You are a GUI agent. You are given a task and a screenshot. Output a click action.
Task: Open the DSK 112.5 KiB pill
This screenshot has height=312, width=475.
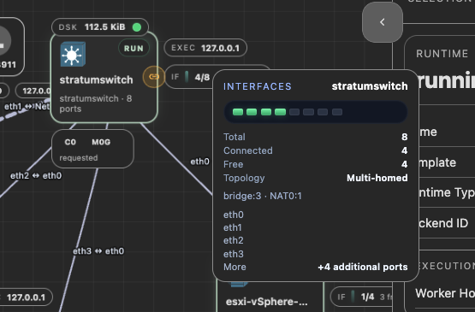tap(100, 27)
